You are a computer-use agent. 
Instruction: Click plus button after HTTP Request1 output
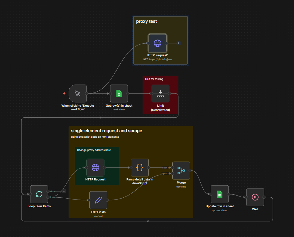tap(178, 43)
